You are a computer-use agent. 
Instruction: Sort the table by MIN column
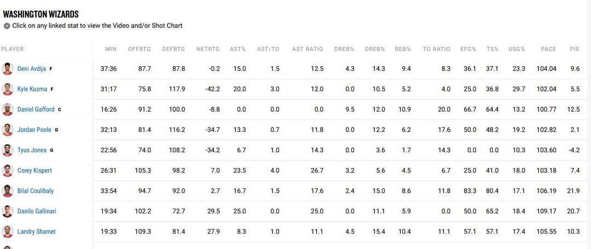pyautogui.click(x=111, y=49)
